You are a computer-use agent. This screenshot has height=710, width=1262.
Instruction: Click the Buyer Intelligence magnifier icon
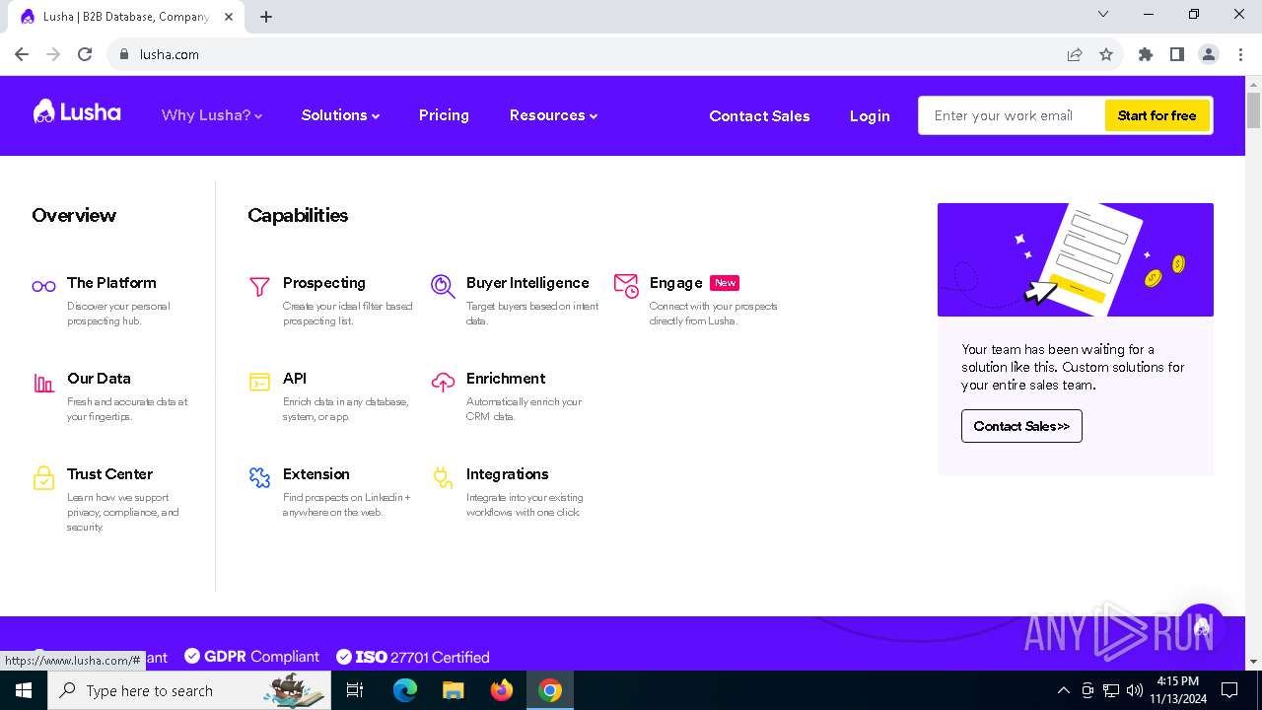443,286
